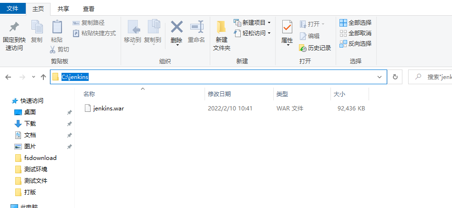
Task: Click the WAR 文件 type cell
Action: [290, 109]
